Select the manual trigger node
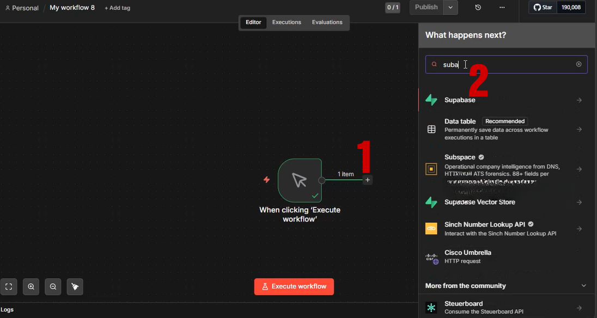Image resolution: width=597 pixels, height=318 pixels. coord(300,180)
